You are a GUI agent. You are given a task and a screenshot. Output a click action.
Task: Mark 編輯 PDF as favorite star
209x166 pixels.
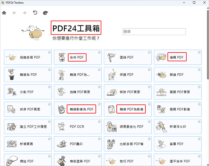point(199,52)
